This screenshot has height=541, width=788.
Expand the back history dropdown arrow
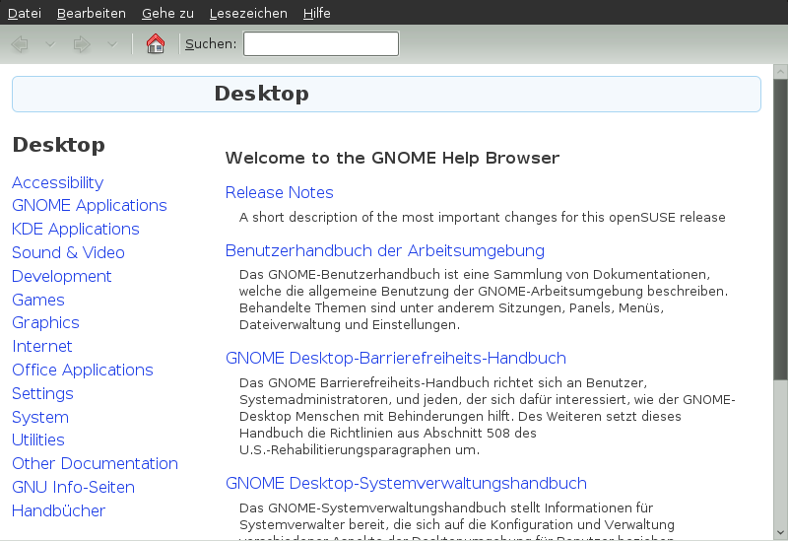(x=50, y=44)
